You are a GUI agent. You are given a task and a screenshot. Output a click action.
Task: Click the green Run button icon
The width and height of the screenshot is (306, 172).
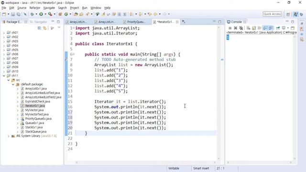click(x=41, y=14)
